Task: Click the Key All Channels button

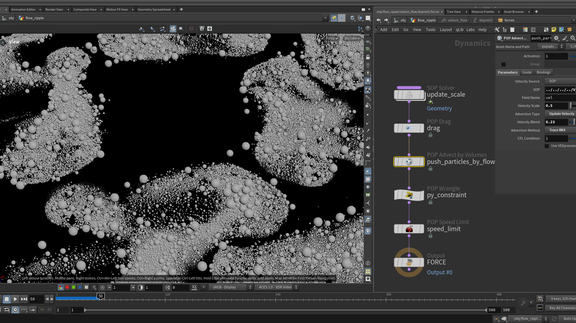Action: coord(561,308)
